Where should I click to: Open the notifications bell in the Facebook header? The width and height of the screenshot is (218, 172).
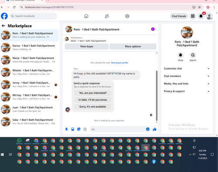coord(201,16)
